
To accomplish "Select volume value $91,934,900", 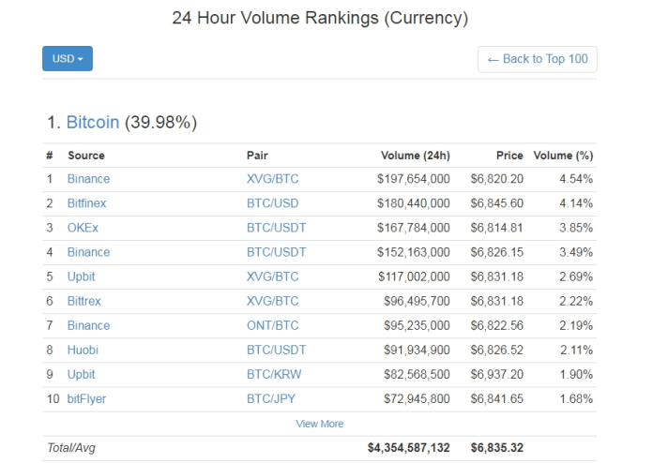I will (417, 350).
